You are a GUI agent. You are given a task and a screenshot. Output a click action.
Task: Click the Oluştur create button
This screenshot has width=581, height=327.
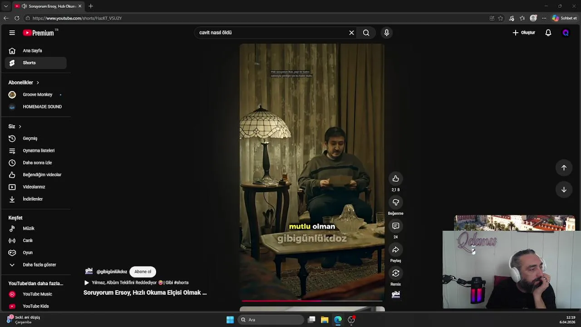coord(524,33)
